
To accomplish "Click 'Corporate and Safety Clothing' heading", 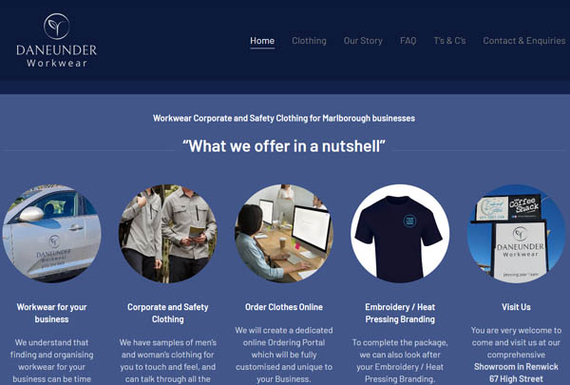I will click(x=167, y=313).
